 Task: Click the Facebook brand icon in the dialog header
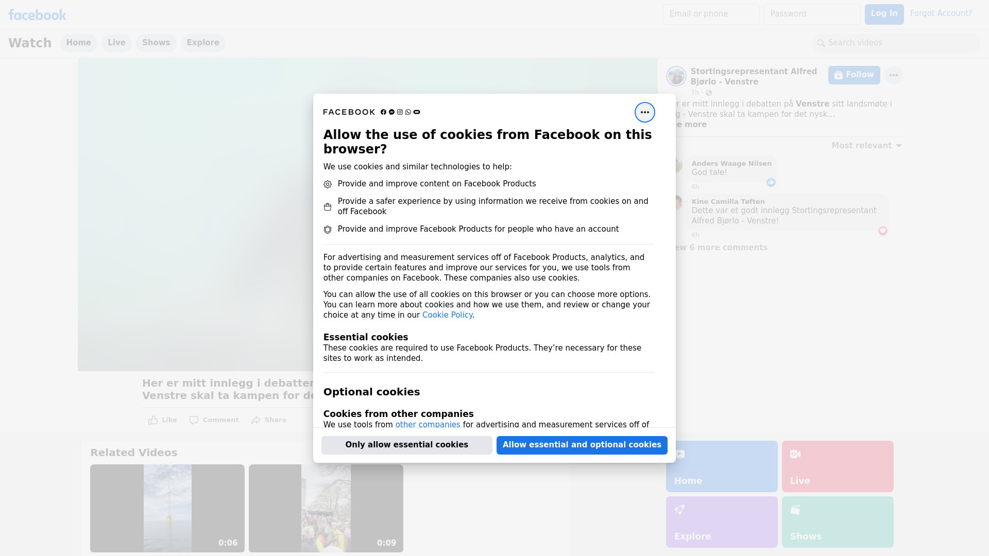[383, 112]
